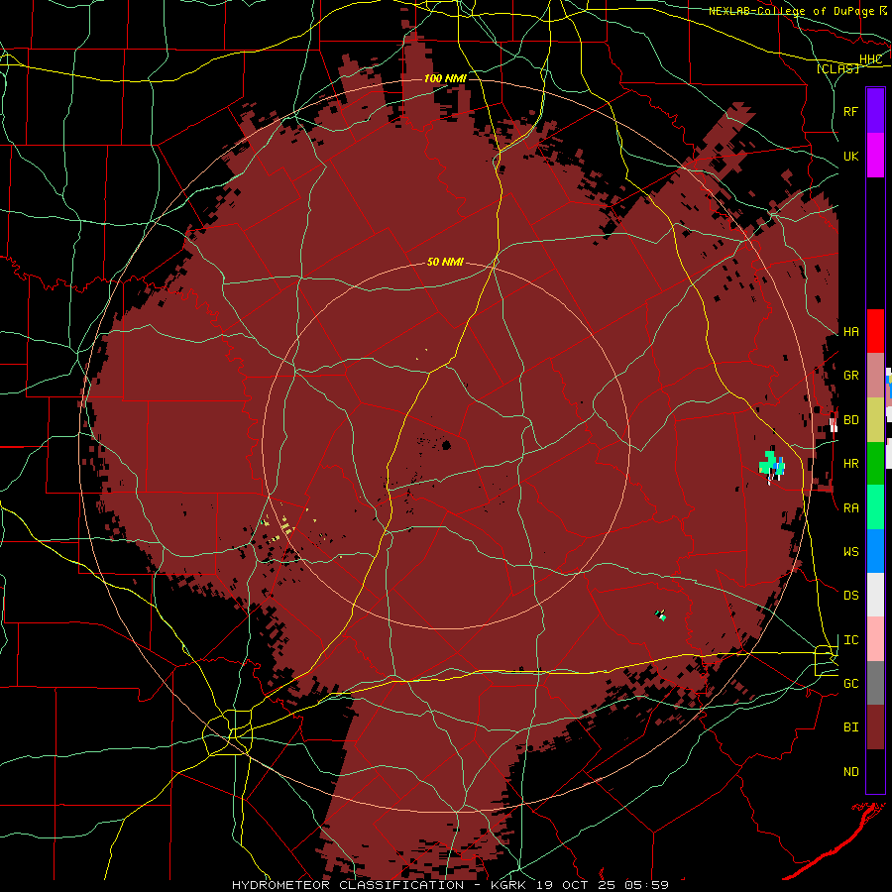Click the HHC product code text

tap(870, 59)
